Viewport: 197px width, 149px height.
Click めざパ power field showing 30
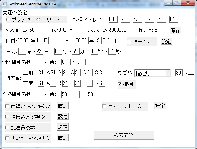pos(179,73)
